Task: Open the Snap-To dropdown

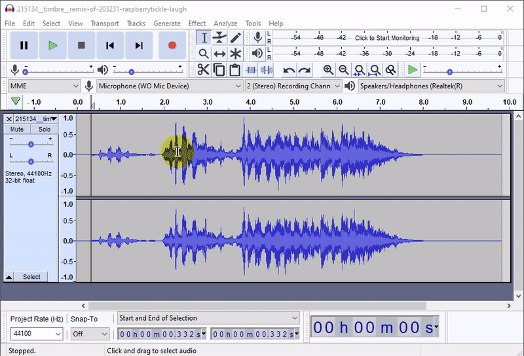Action: click(x=90, y=334)
